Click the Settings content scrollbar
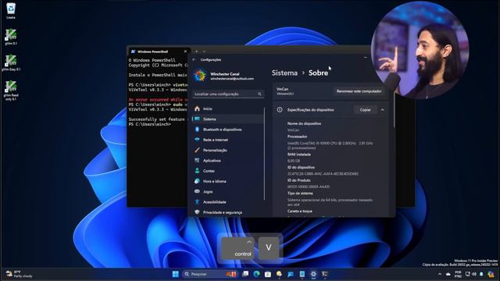Viewport: 500px width, 281px height. tap(394, 110)
